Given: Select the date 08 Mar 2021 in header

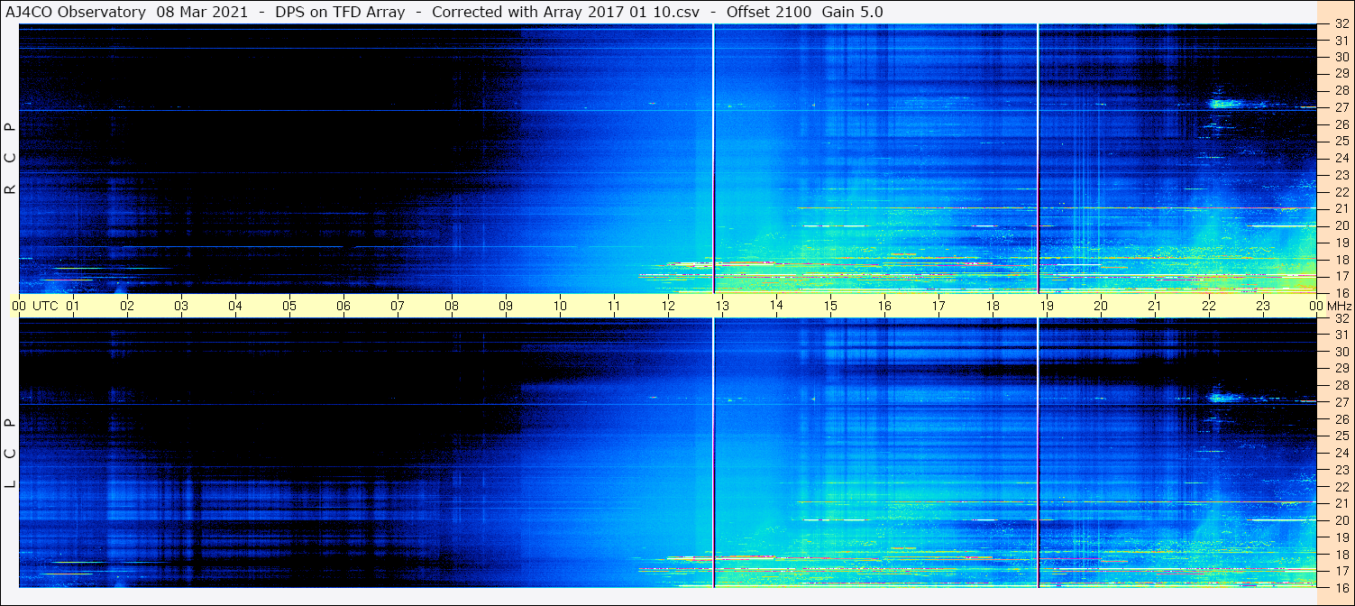Looking at the screenshot, I should click(203, 13).
